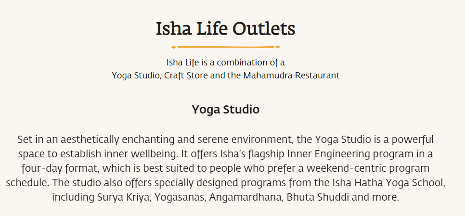Click the word "schedule." starting the fourth line

(x=27, y=183)
